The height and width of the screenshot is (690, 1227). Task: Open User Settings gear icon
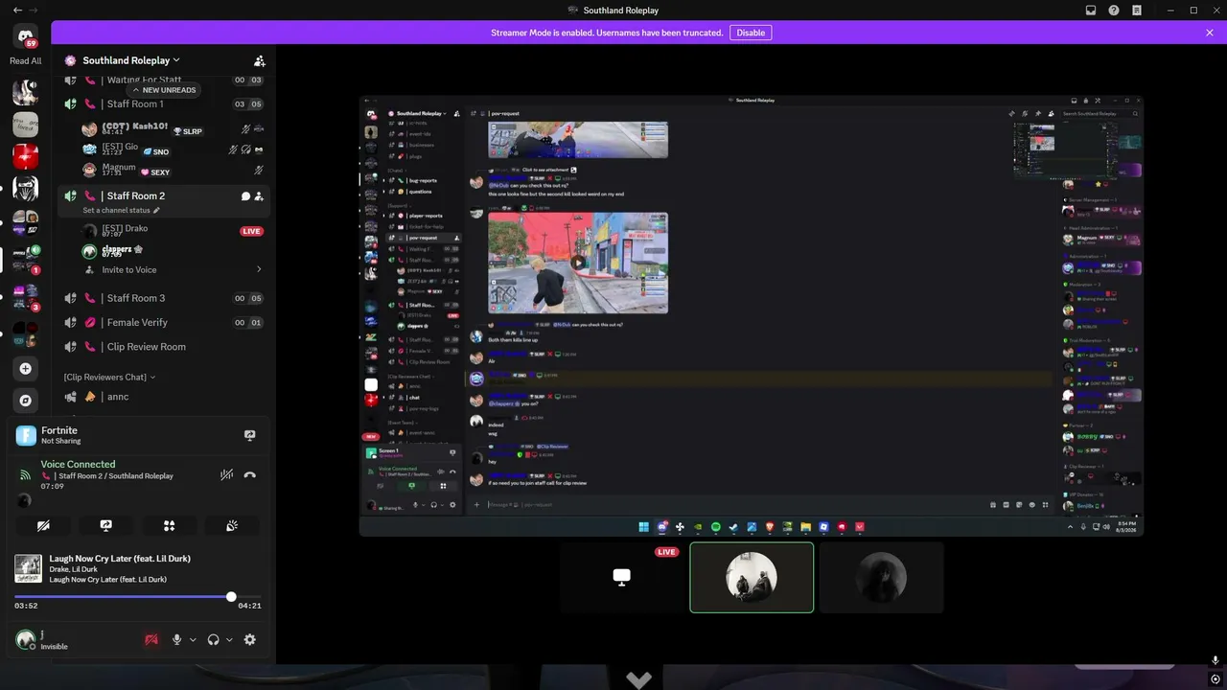pyautogui.click(x=250, y=639)
